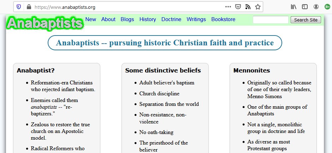Click the 'Anabaptist?' card heading
The height and width of the screenshot is (153, 332).
click(36, 70)
